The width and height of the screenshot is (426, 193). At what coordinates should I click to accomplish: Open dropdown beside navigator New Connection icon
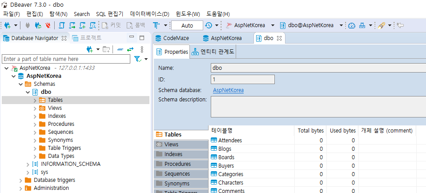coord(98,49)
